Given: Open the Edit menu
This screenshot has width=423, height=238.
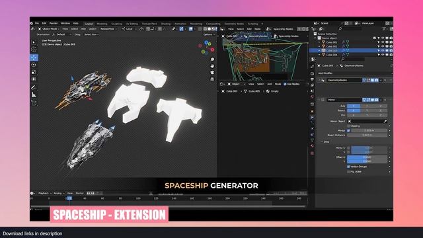Looking at the screenshot, I should pos(44,24).
